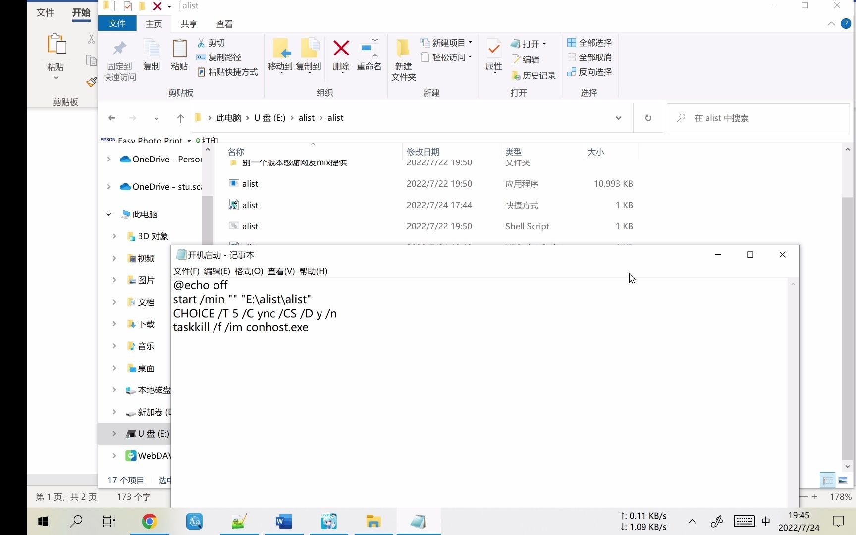Click Paste shortcut (粘贴快捷方式)

pyautogui.click(x=227, y=72)
